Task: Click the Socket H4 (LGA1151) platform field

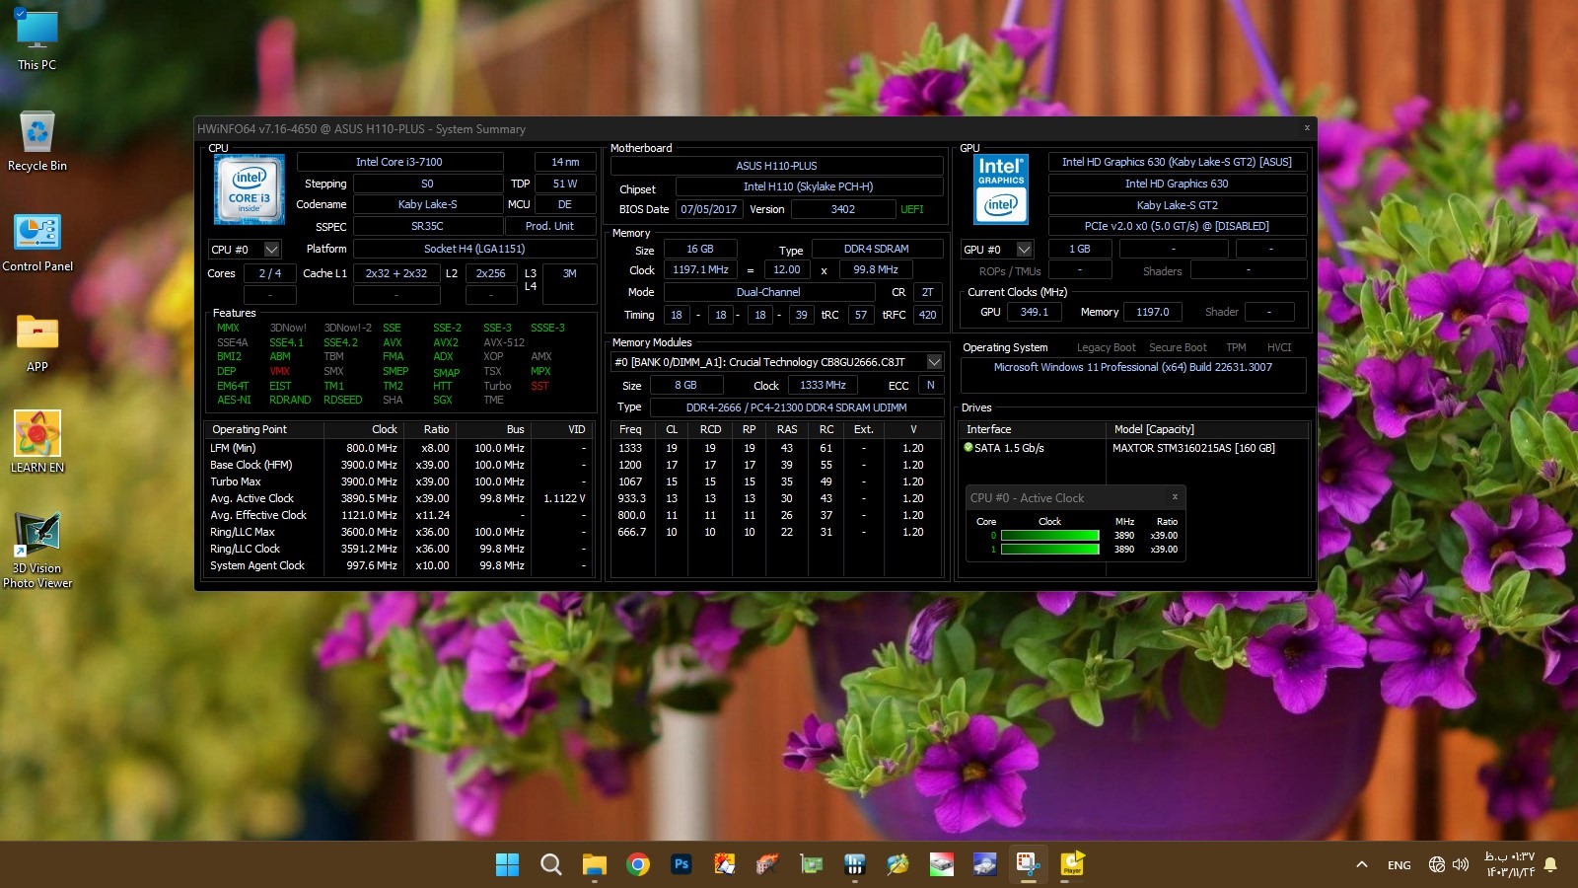Action: (x=474, y=249)
